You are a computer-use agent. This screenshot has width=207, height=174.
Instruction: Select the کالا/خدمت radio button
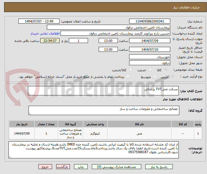(131, 70)
